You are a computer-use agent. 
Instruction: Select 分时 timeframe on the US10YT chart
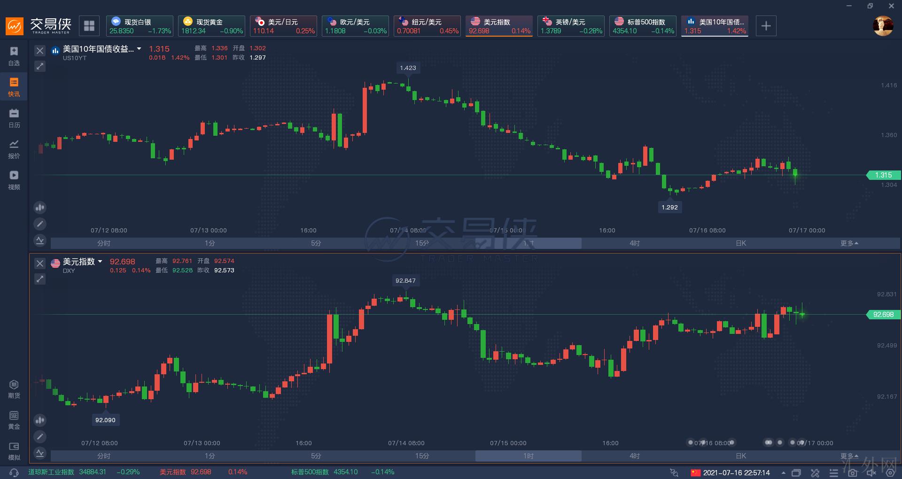coord(104,243)
